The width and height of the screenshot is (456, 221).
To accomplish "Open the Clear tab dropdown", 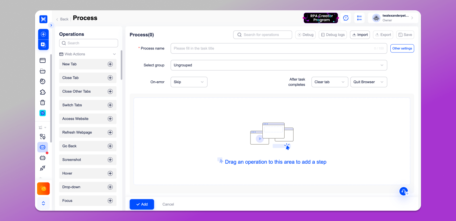I will (330, 82).
